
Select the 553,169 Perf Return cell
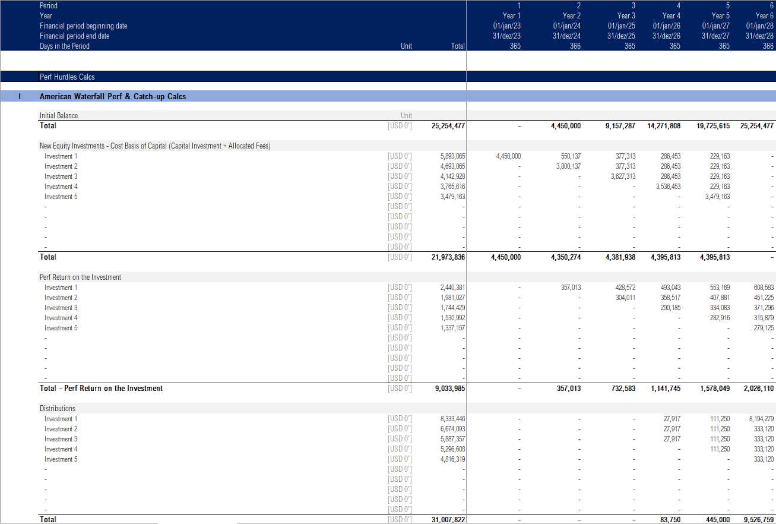point(720,288)
